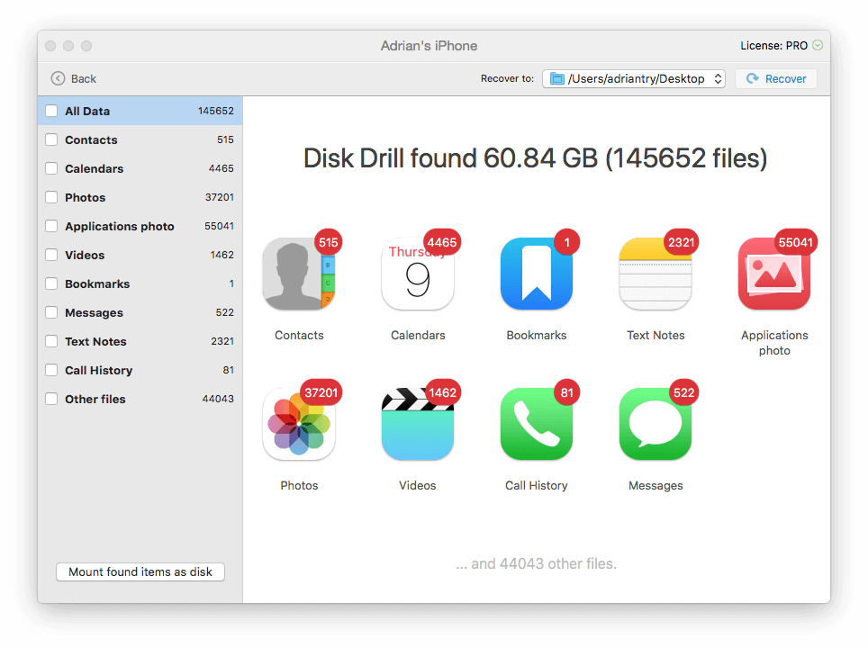Tick the All Data checkbox
The width and height of the screenshot is (868, 648).
tap(51, 111)
